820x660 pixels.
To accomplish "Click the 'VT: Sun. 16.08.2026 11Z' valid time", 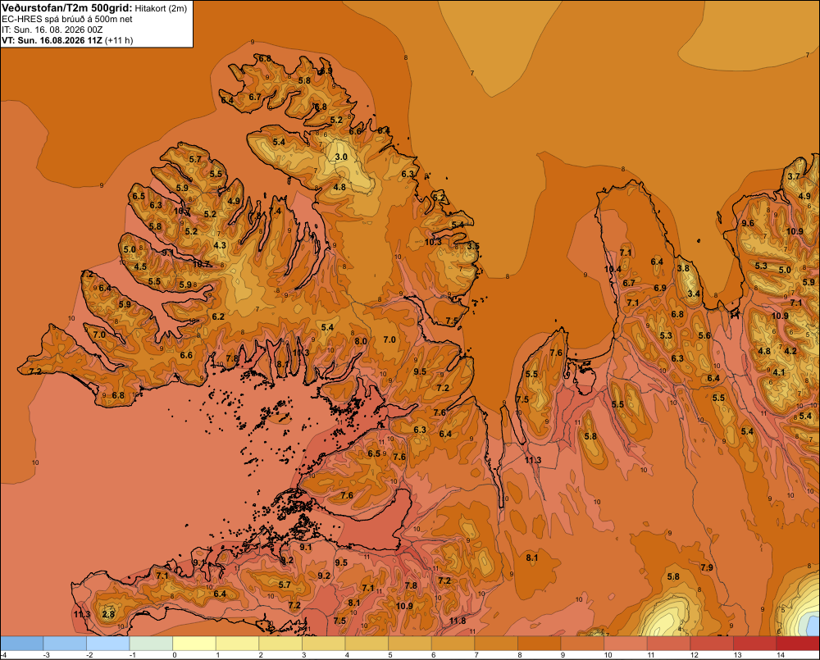I will click(x=52, y=40).
